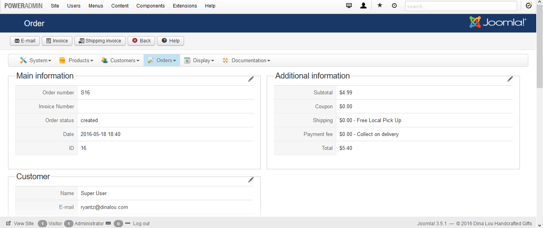Select the coupon value $0.00
Screen dimensions: 543x228
pyautogui.click(x=346, y=106)
